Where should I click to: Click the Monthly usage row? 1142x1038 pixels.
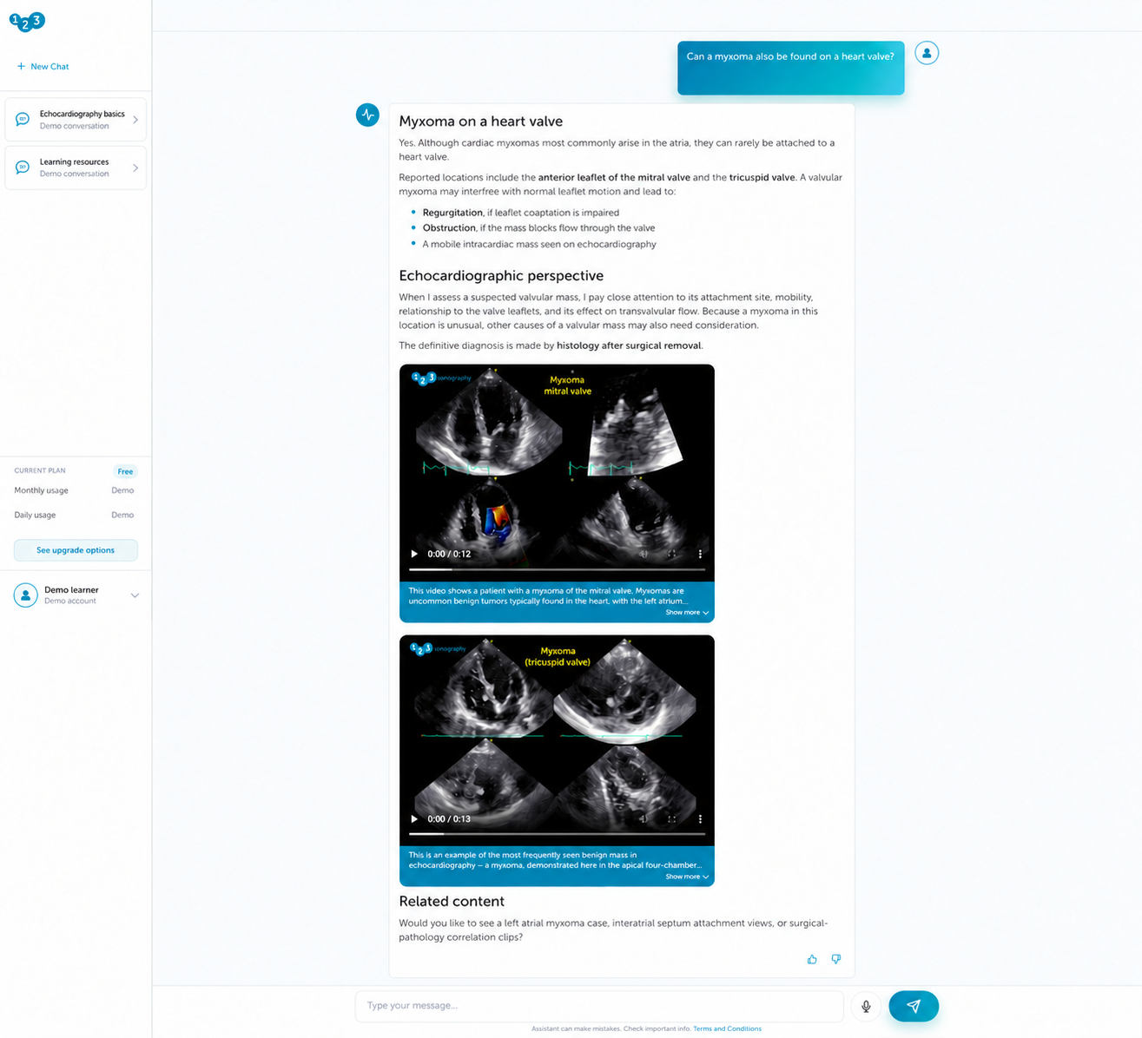click(74, 490)
